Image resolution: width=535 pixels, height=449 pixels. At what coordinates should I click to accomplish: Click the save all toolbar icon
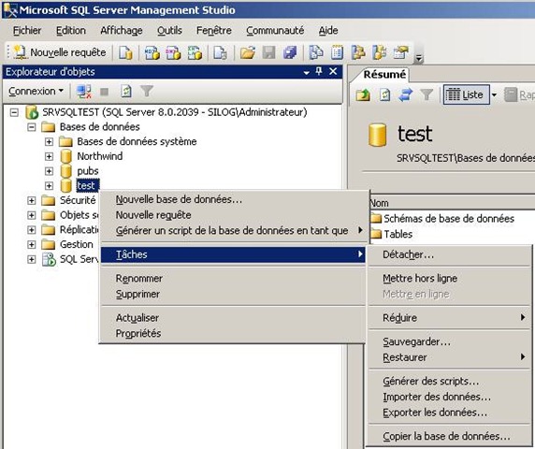coord(290,52)
